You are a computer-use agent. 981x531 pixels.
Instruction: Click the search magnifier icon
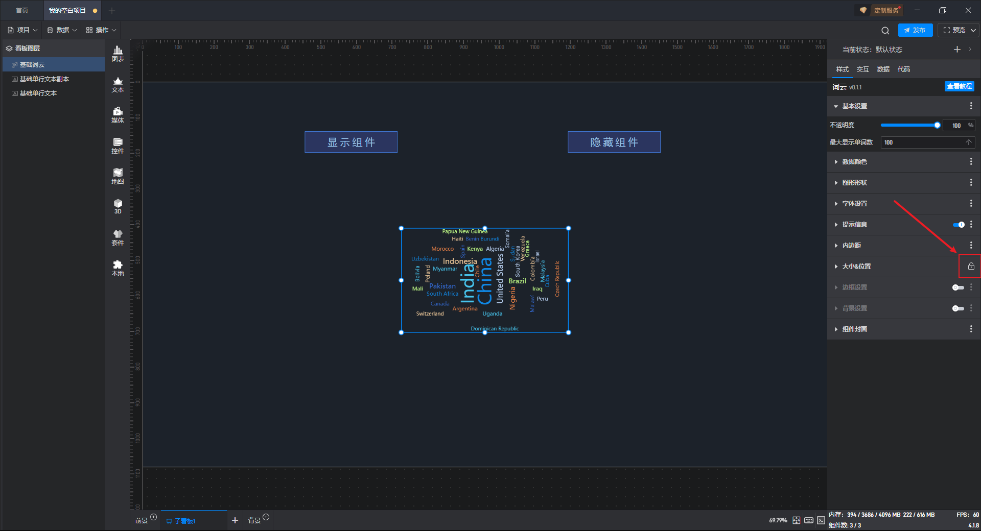click(885, 31)
